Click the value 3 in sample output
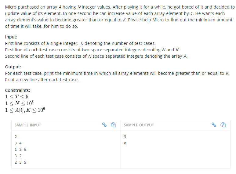 (x=125, y=136)
